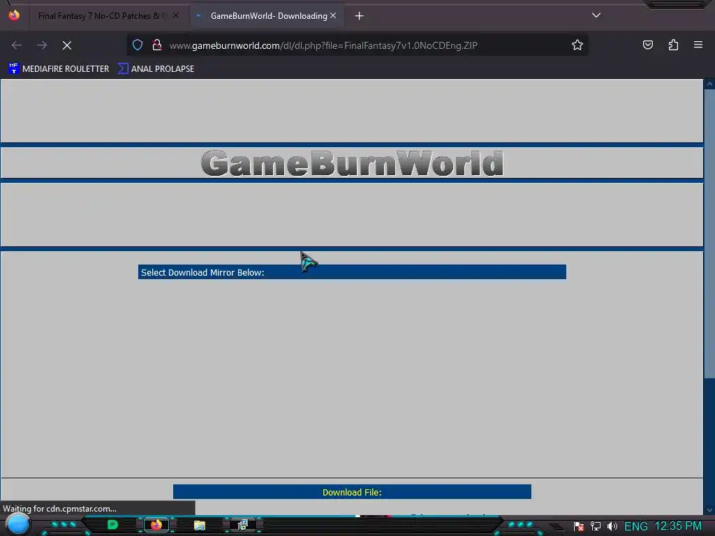Screen dimensions: 715x536
Task: Open the second bookmark toolbar item
Action: tap(156, 69)
